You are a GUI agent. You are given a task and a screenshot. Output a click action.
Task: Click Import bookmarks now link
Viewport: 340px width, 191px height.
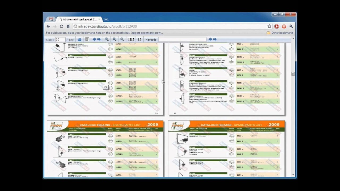147,33
